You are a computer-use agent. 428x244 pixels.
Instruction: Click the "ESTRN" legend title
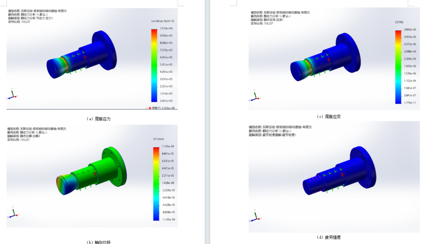pyautogui.click(x=399, y=22)
